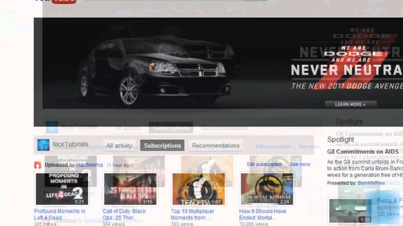The image size is (403, 226).
Task: Click Profound Moments in Left 4 Dead title
Action: point(60,214)
